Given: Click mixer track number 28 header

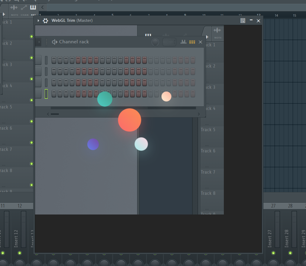Looking at the screenshot, I should (290, 206).
